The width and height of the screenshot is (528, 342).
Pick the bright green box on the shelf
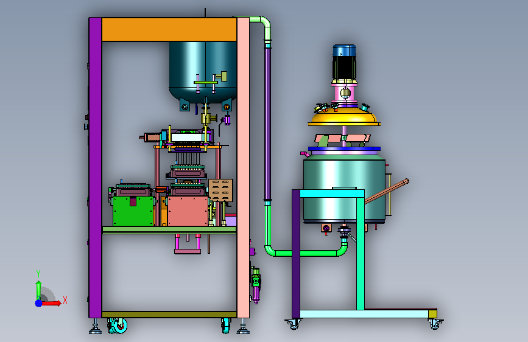point(133,211)
